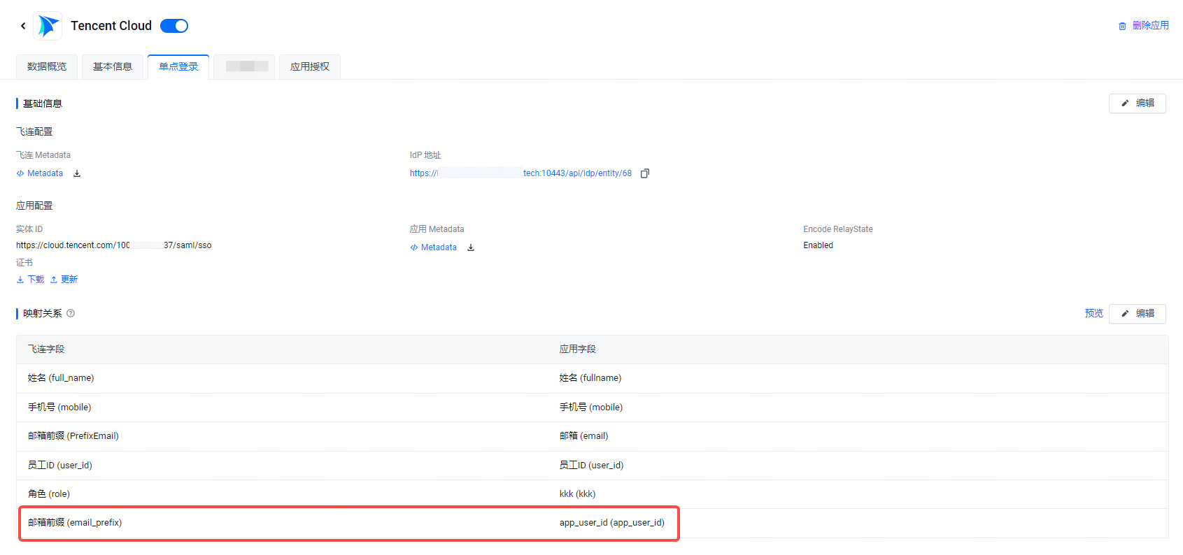Click 更新 to update the certificate
This screenshot has height=555, width=1183.
click(x=64, y=280)
